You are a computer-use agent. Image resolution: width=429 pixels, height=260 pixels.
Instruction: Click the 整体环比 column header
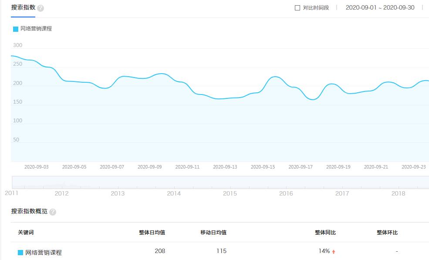(387, 233)
